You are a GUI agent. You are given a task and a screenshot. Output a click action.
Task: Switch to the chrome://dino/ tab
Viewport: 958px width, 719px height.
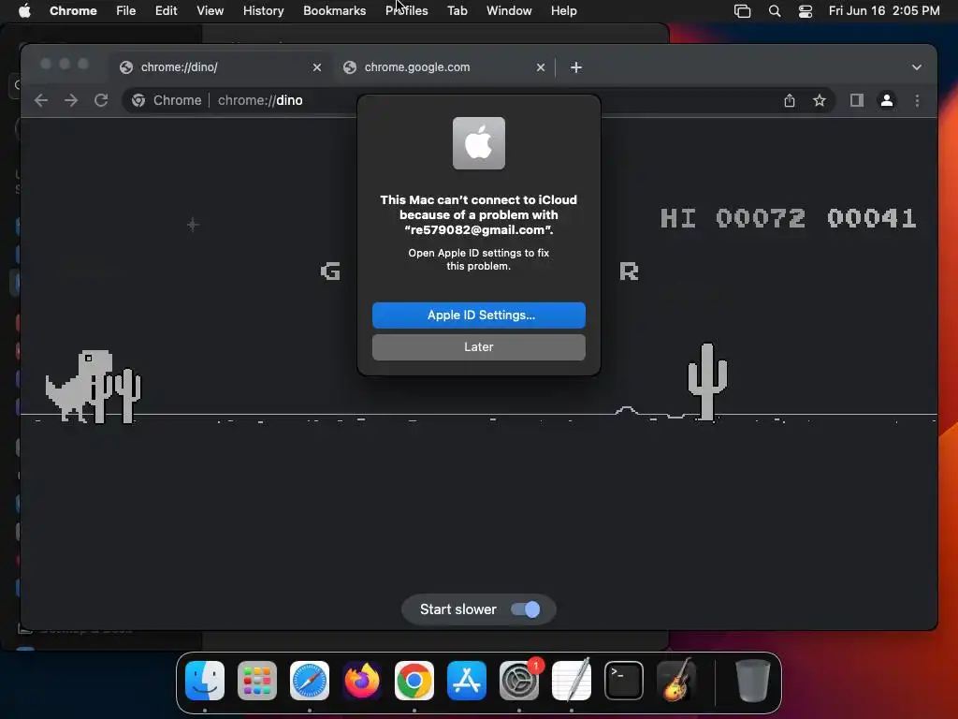(221, 67)
